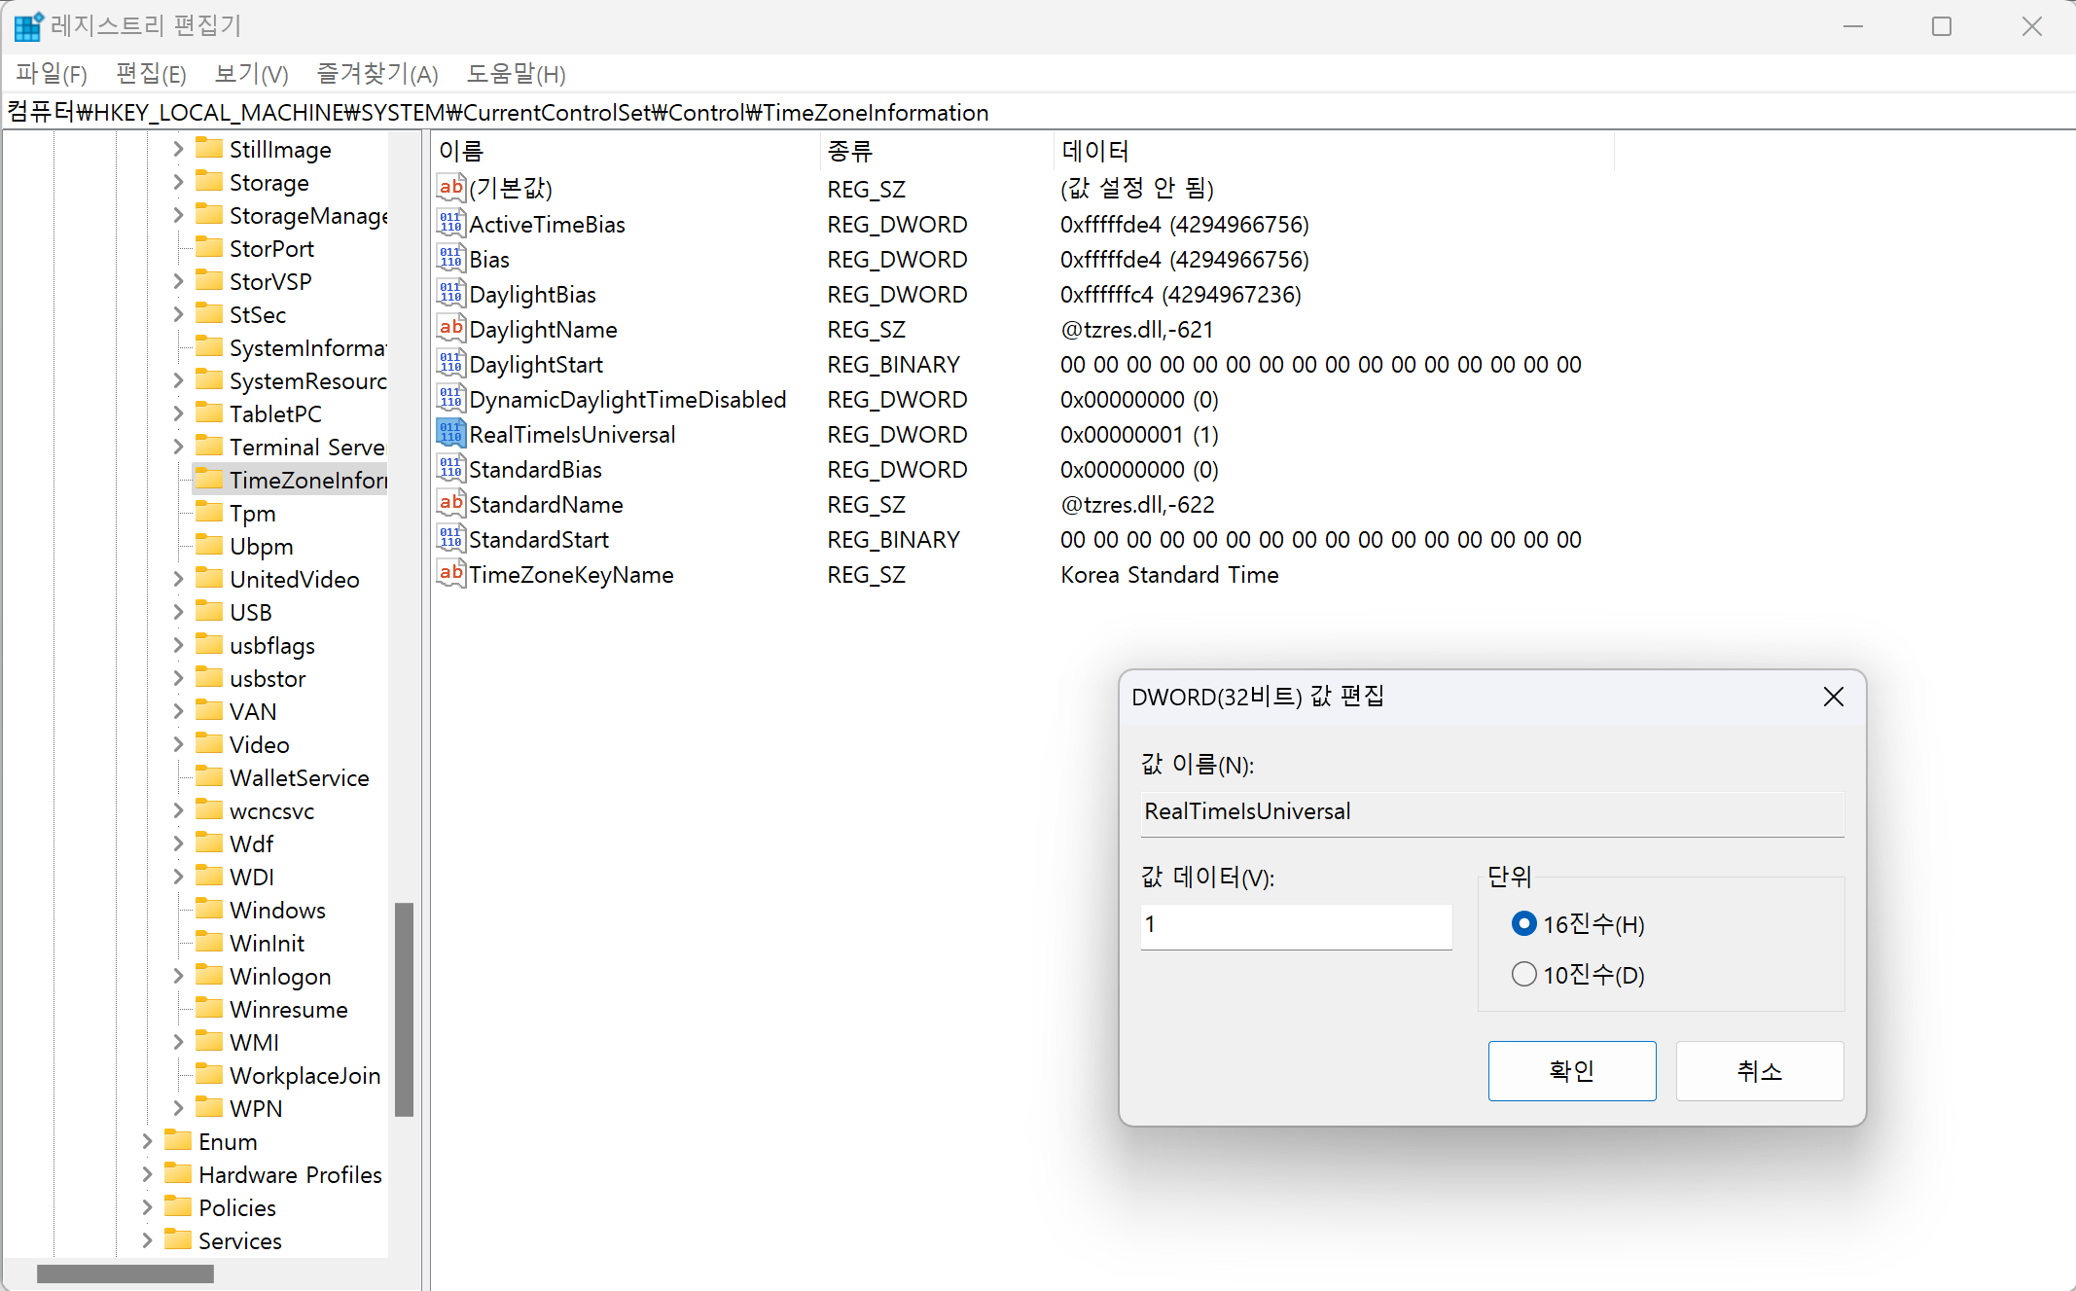Select the TimeZoneInformation folder icon in tree

click(x=209, y=479)
